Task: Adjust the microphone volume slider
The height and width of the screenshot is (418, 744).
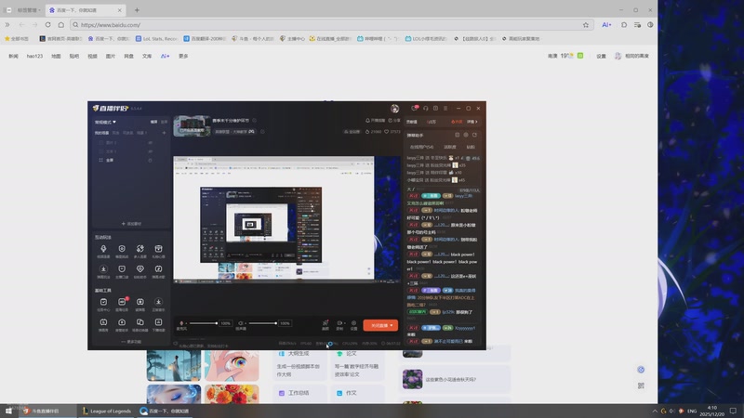Action: pos(203,323)
